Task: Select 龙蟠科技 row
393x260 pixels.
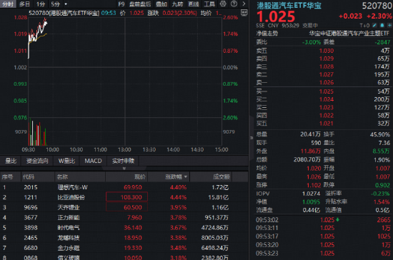Action: click(x=124, y=238)
